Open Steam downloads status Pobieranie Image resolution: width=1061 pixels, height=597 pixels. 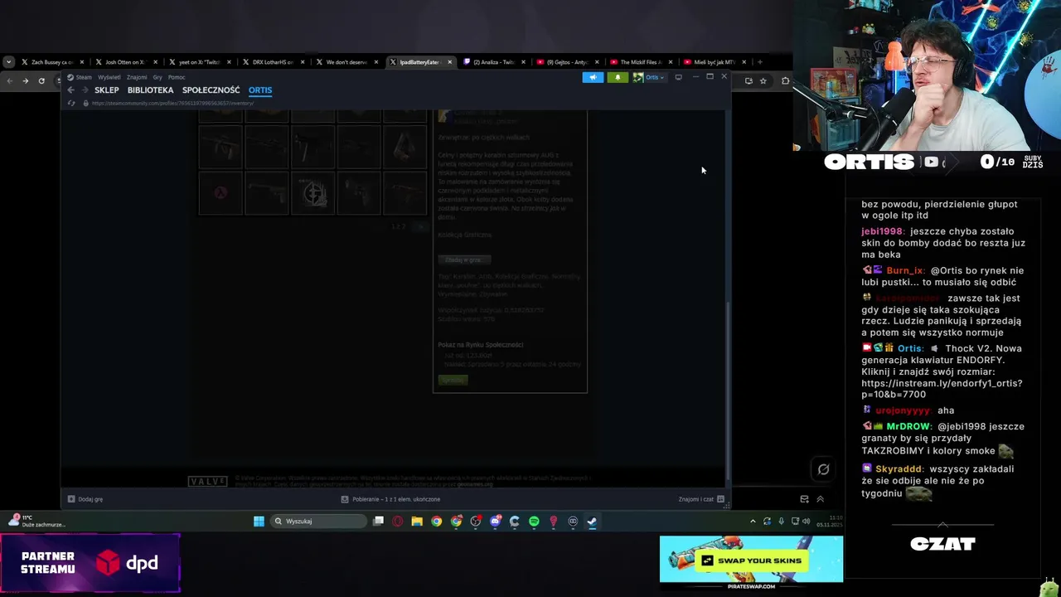point(390,499)
